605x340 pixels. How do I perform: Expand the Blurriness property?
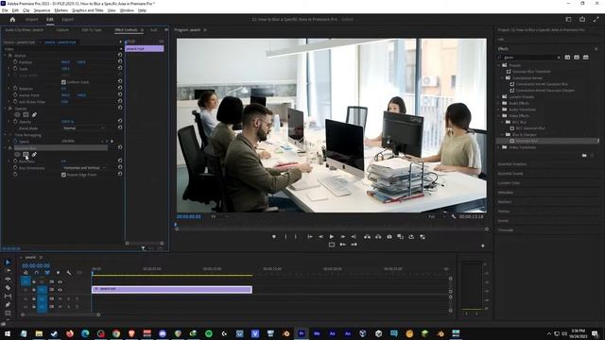(9, 161)
